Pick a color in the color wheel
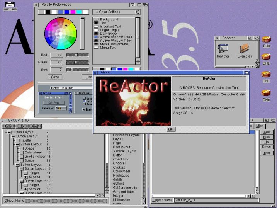Viewport: 277px width, 208px height. [61, 34]
